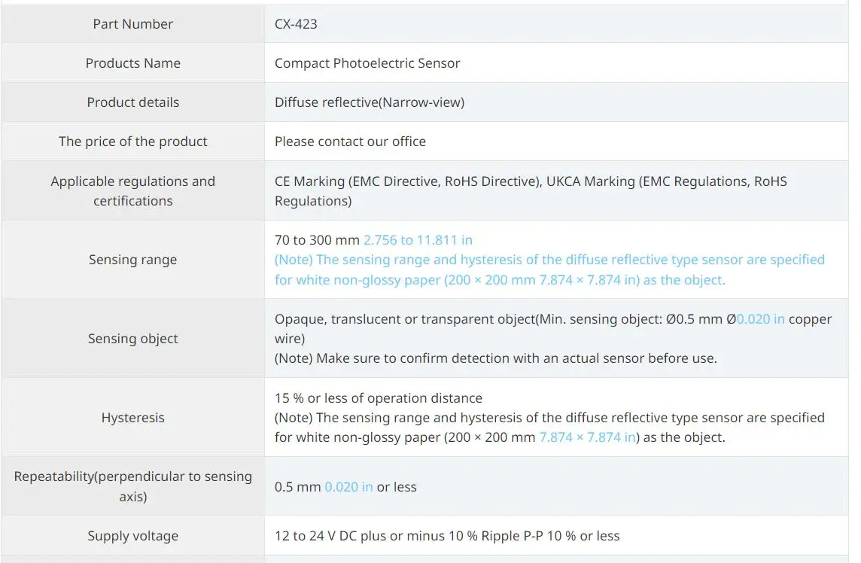
Task: Click the confirm detection note text
Action: pyautogui.click(x=495, y=358)
